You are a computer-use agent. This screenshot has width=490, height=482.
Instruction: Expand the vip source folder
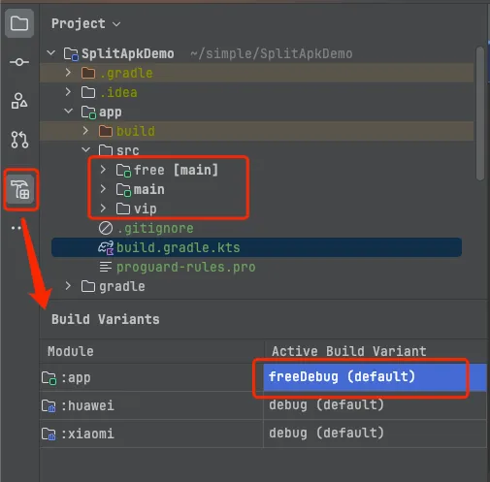point(103,209)
